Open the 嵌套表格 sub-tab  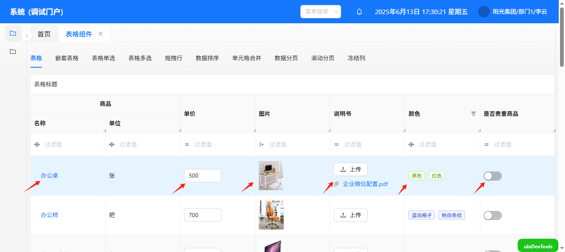(x=67, y=58)
